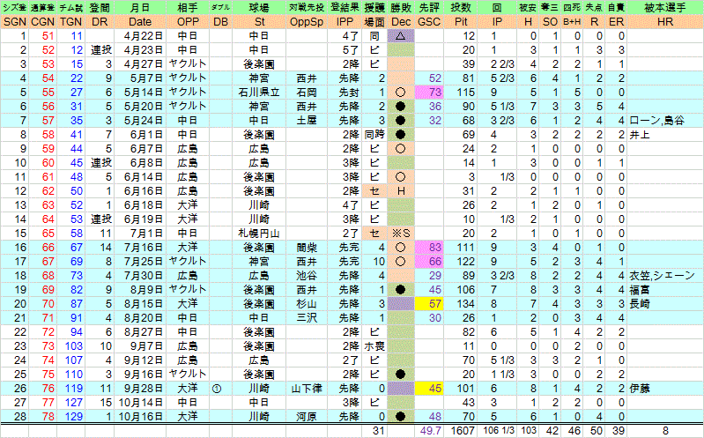Viewport: 704px width, 438px height.
Task: Select the IPP column header
Action: coord(345,21)
